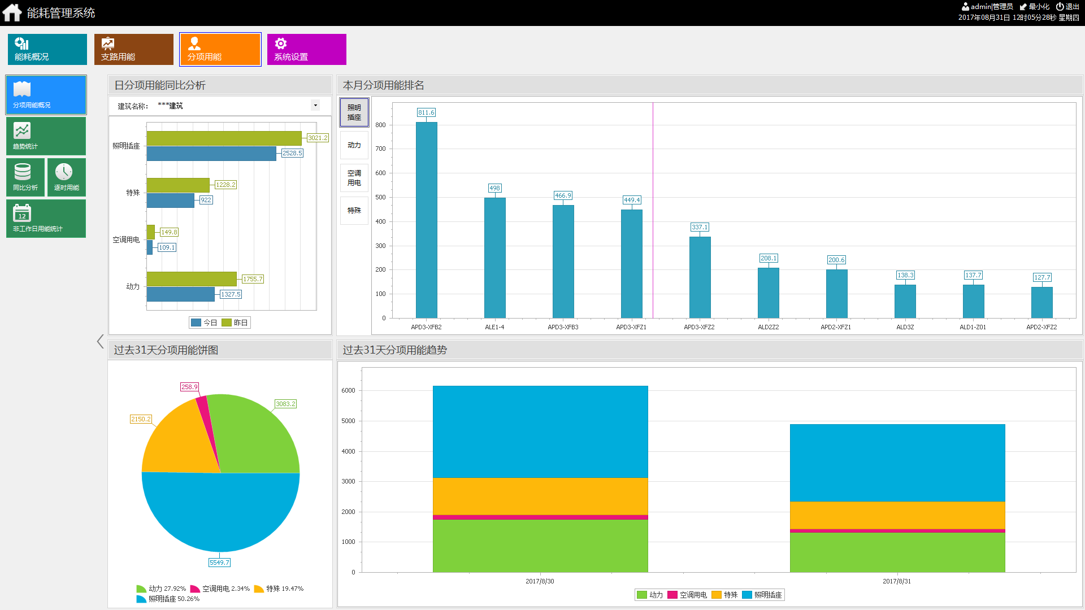Switch ranking chart to 动力 category

tap(354, 145)
